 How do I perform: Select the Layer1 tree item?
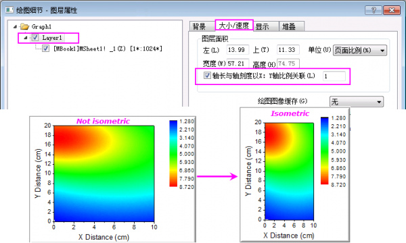[x=52, y=38]
